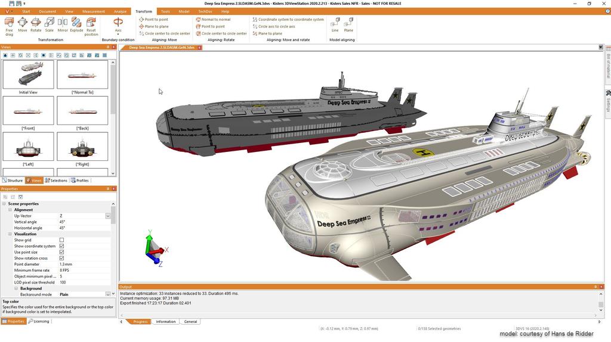The image size is (611, 342).
Task: Click Point to point in Aligning: Move
Action: 156,20
